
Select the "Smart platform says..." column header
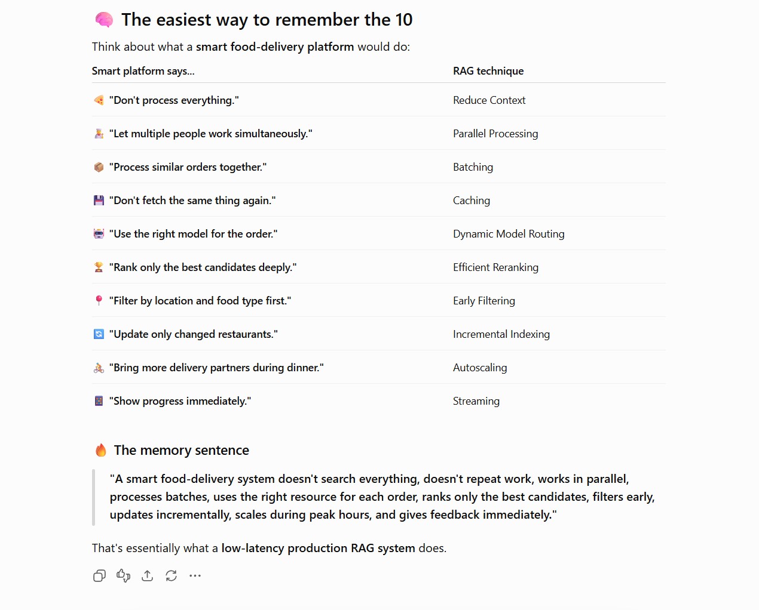click(x=143, y=71)
